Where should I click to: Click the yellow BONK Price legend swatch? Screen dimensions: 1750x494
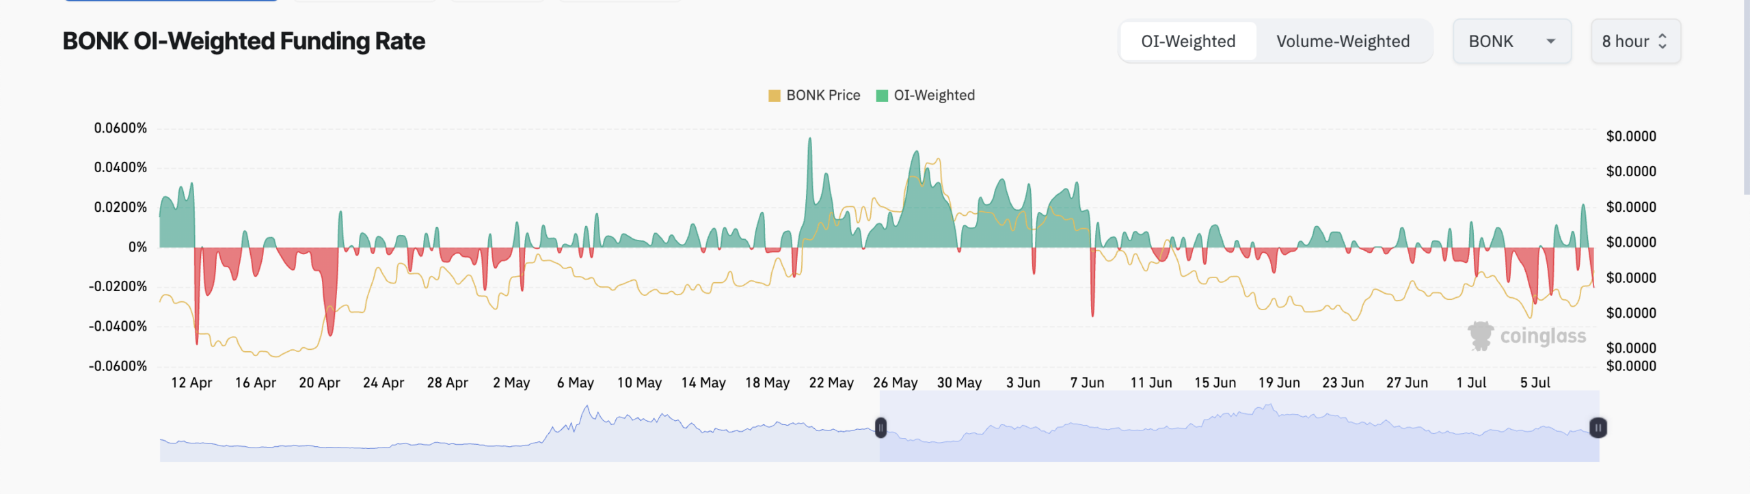click(775, 96)
